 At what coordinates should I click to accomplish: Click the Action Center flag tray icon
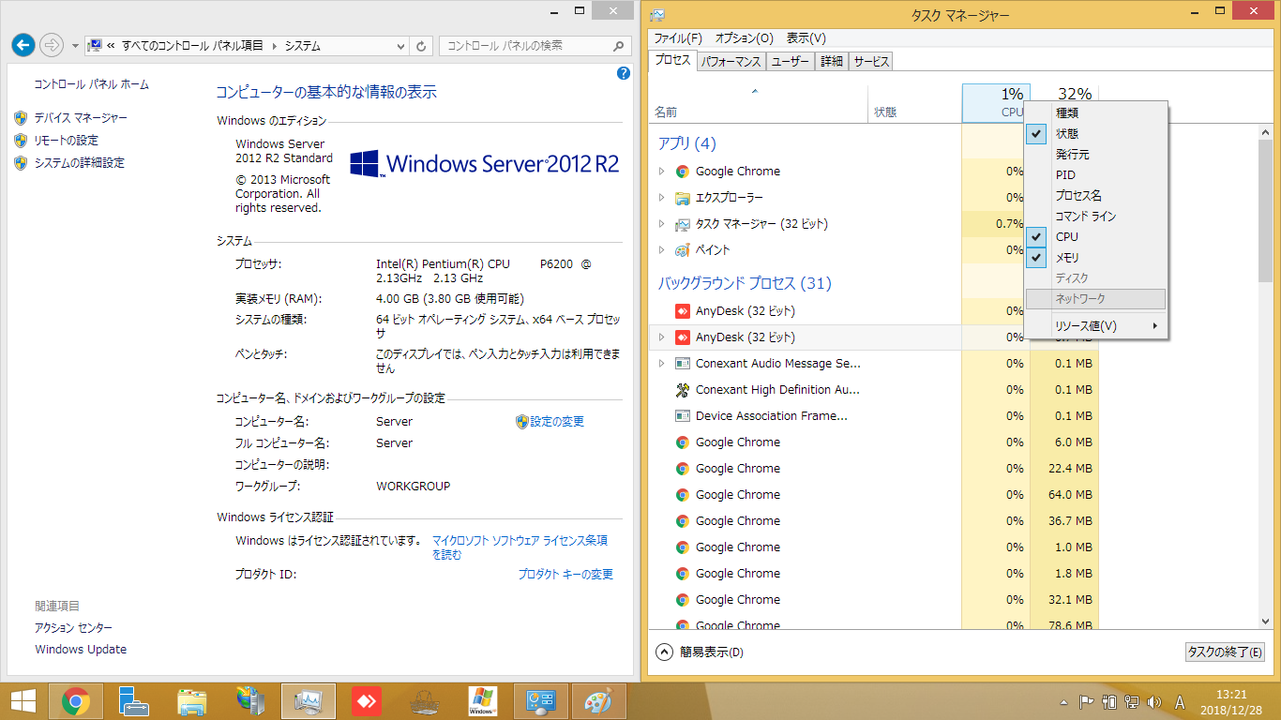pos(1087,701)
